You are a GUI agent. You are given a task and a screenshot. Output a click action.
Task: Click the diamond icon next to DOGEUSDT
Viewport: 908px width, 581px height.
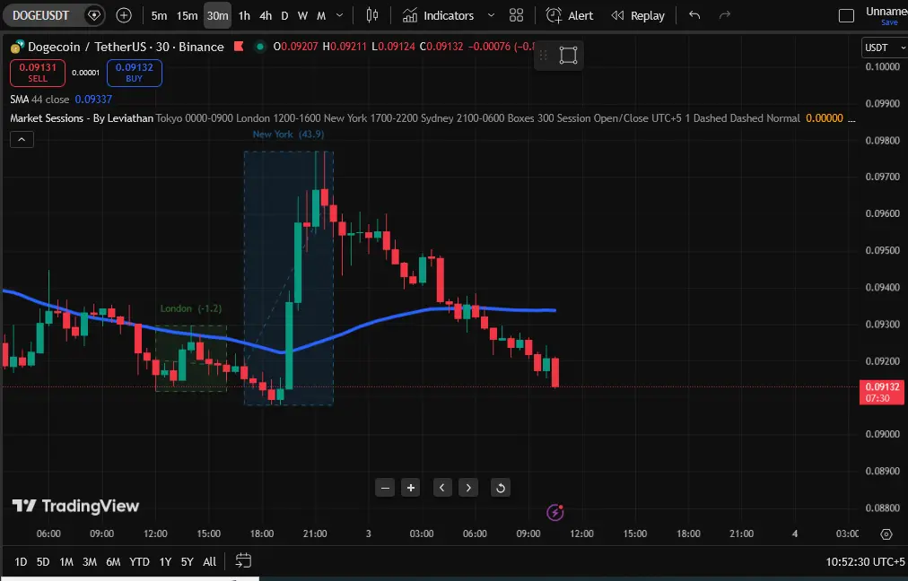[94, 15]
